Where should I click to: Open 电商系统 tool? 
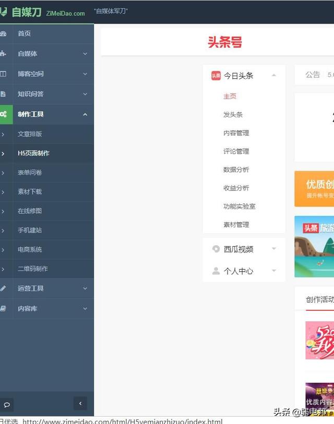(30, 249)
